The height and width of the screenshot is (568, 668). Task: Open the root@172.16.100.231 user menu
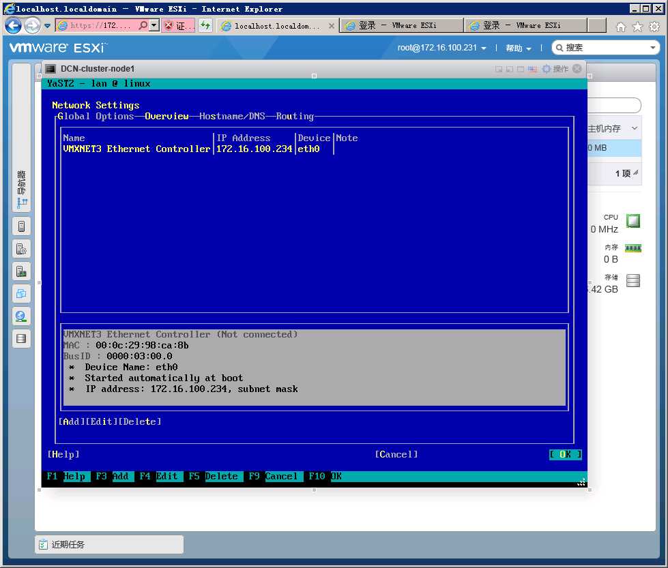coord(441,48)
